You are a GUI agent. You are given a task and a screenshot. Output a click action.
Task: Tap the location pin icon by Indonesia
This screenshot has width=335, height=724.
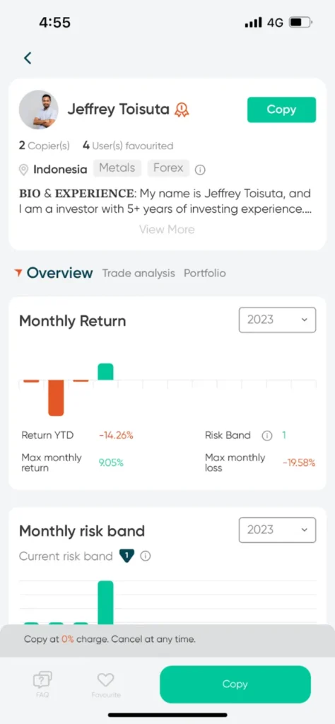[x=23, y=170]
